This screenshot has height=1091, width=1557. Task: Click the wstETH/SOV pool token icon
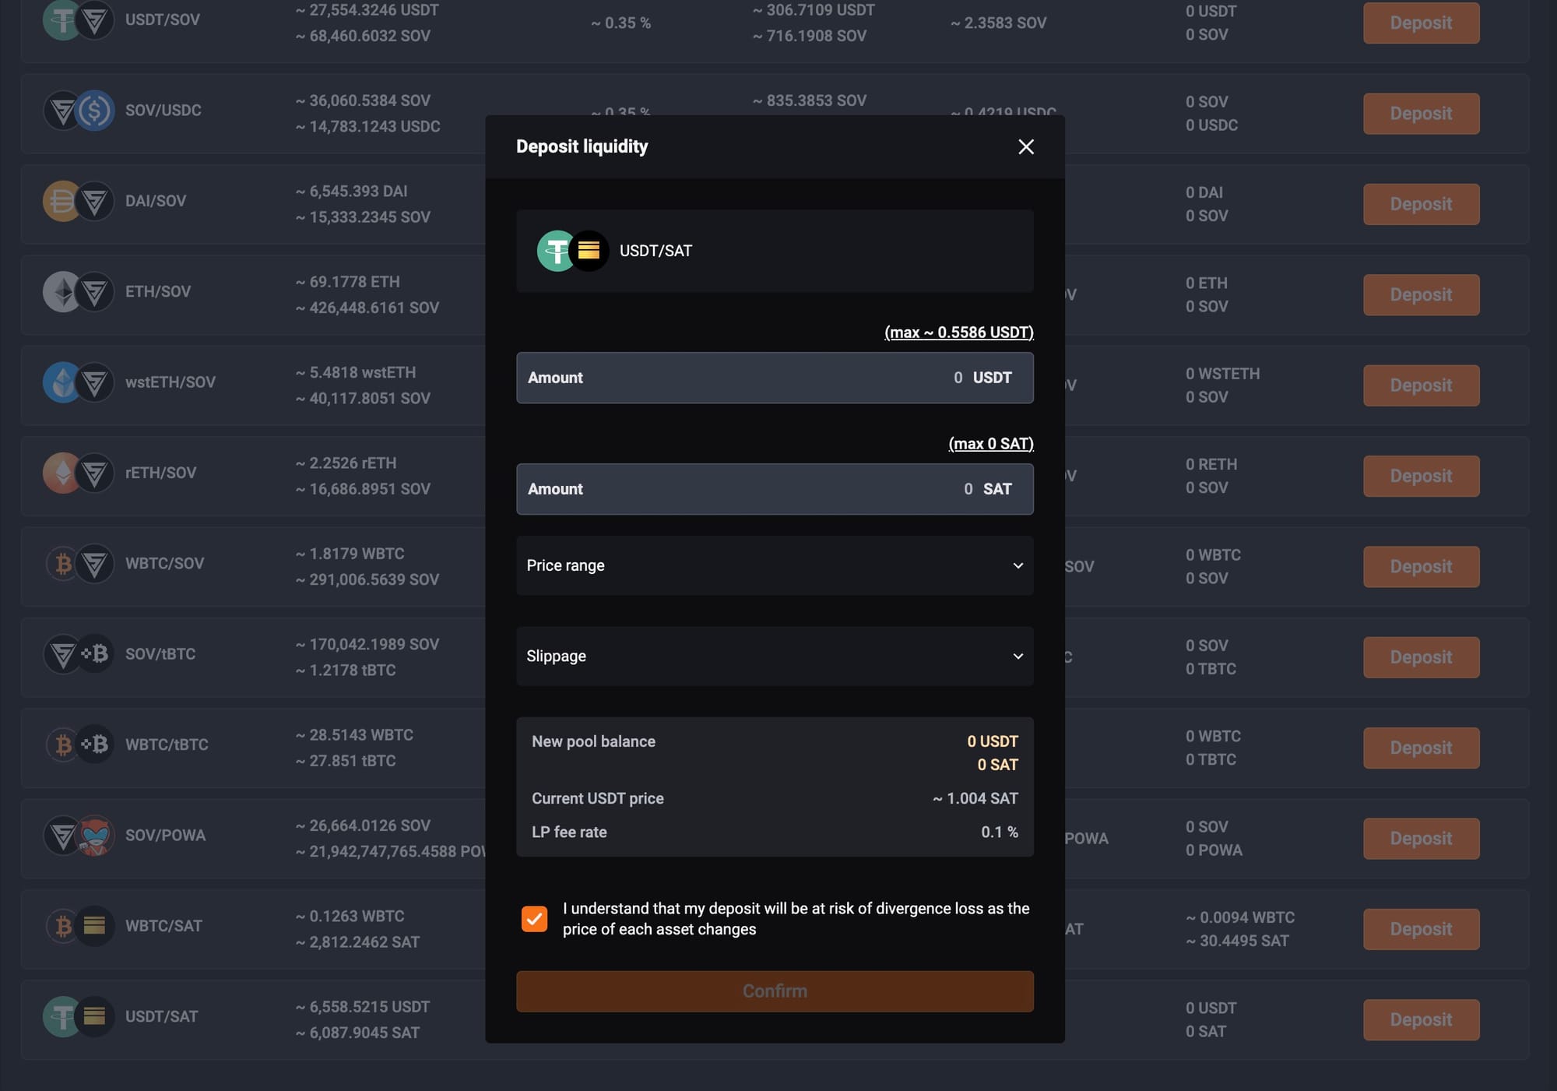[x=79, y=382]
